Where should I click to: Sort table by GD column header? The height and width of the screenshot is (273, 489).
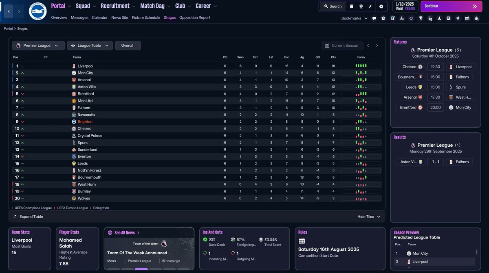pos(317,57)
